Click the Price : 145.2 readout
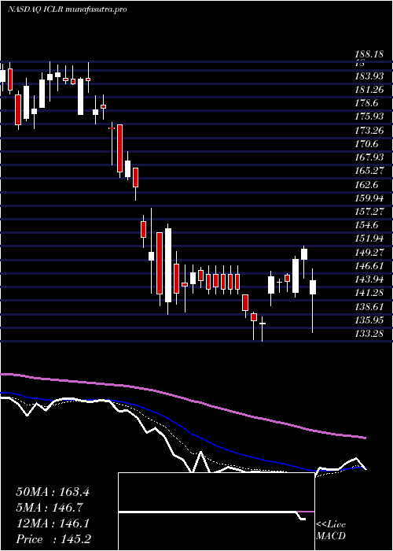 [x=53, y=539]
